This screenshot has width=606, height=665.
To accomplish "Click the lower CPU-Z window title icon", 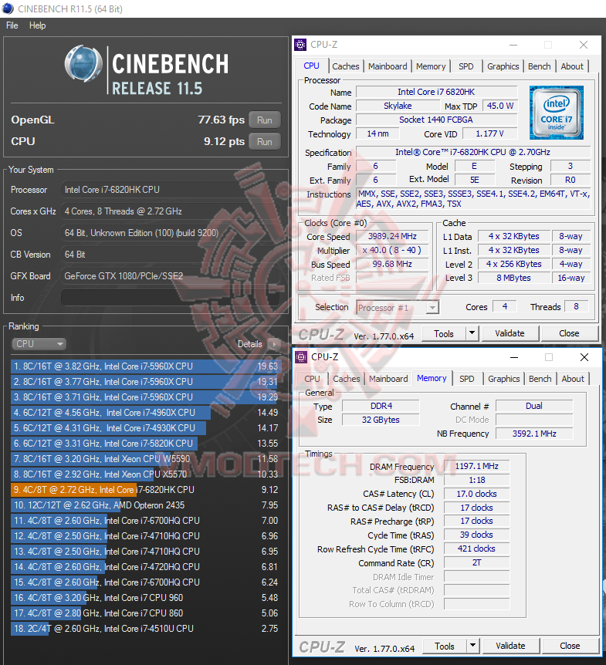I will (x=301, y=357).
